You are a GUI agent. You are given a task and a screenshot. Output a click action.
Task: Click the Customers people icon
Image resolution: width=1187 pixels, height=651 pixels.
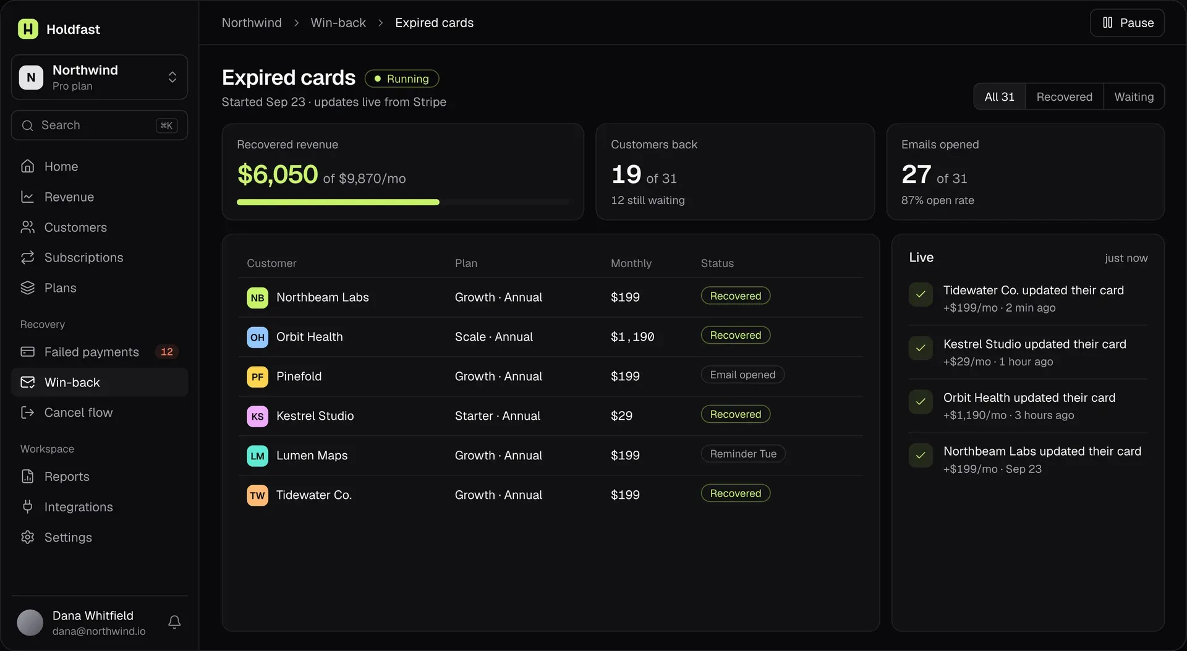tap(27, 228)
